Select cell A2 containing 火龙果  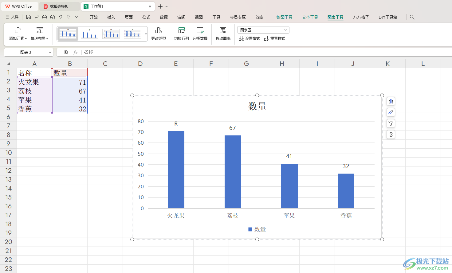[x=34, y=82]
